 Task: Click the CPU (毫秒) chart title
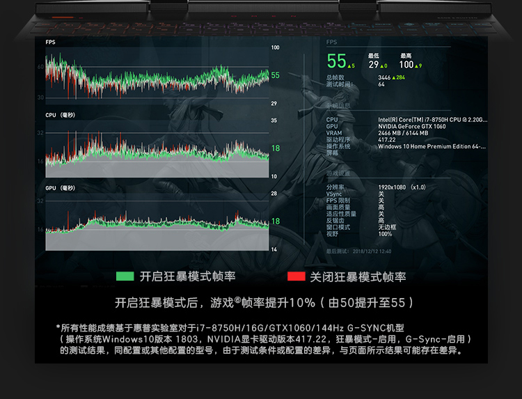[61, 115]
